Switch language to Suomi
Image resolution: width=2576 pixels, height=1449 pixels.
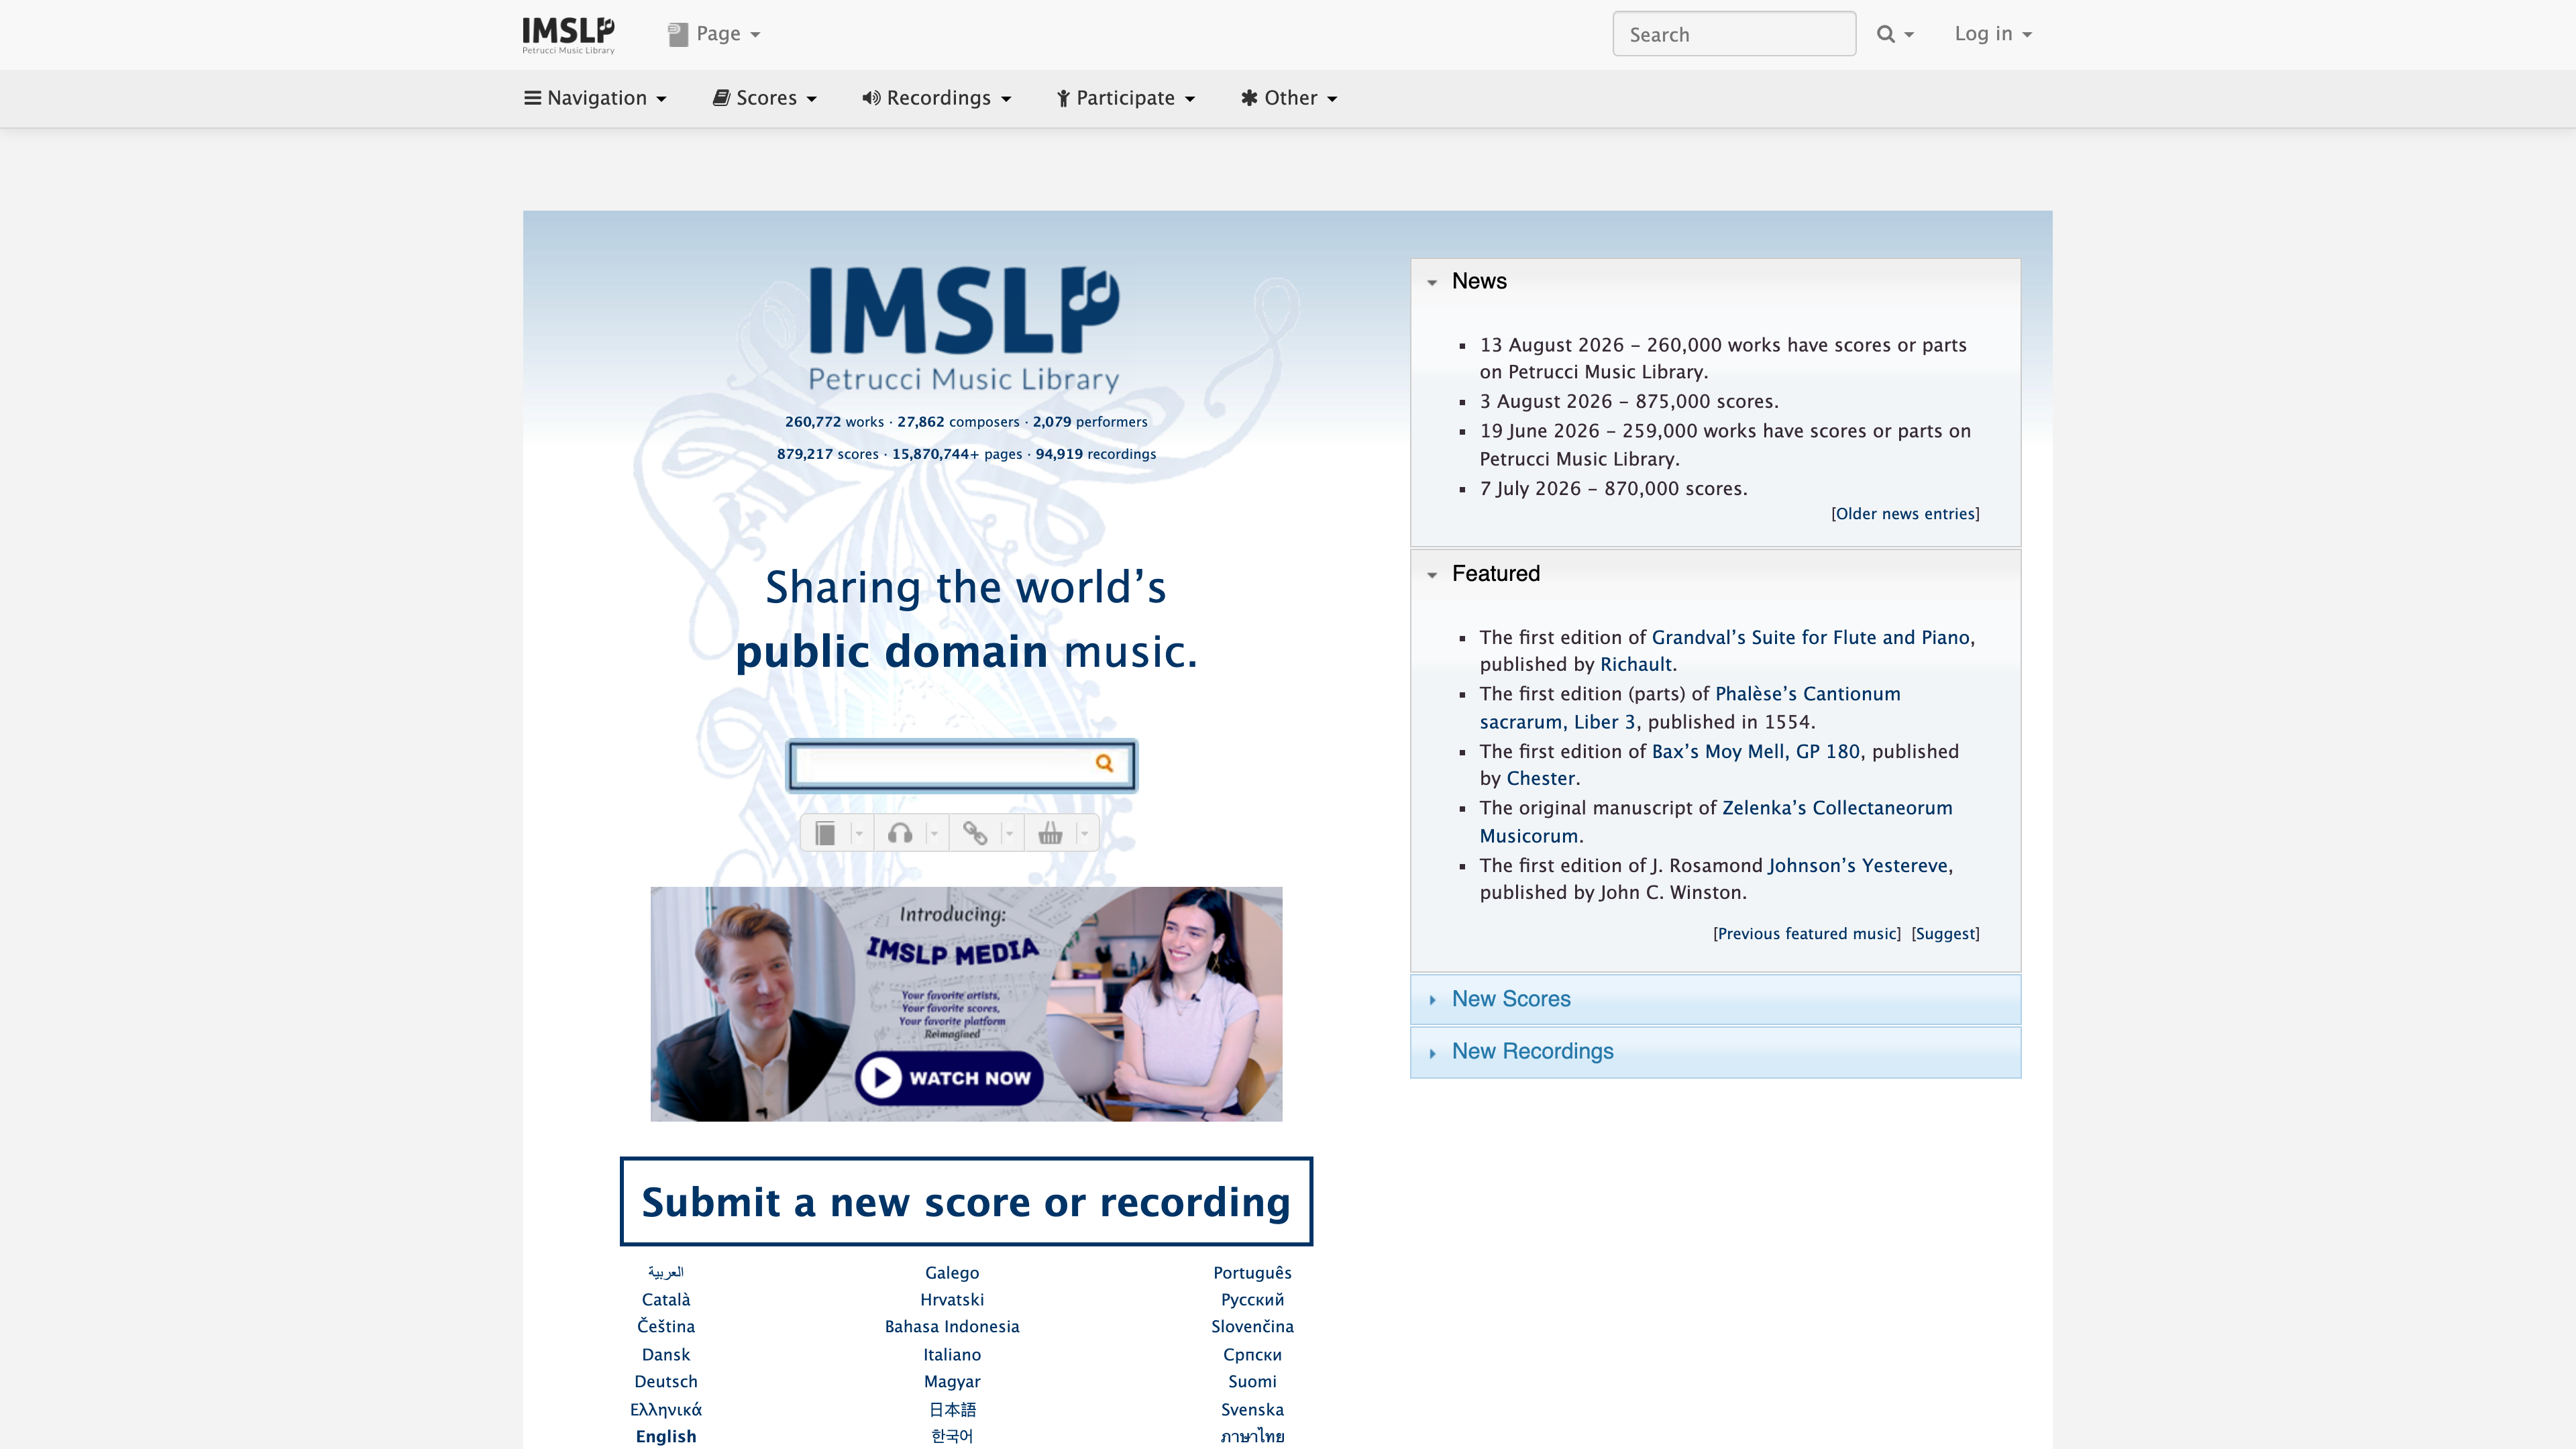[x=1252, y=1382]
